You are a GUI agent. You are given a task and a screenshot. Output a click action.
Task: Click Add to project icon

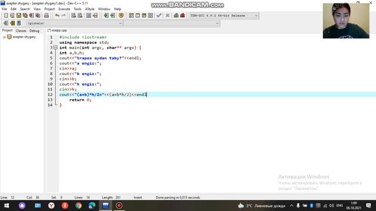[x=106, y=16]
